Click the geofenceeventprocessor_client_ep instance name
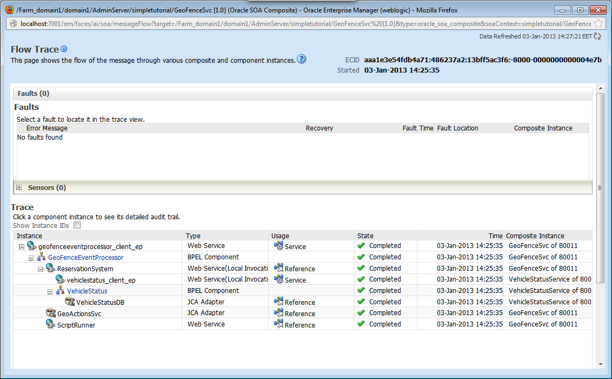Viewport: 612px width, 379px height. click(x=90, y=246)
